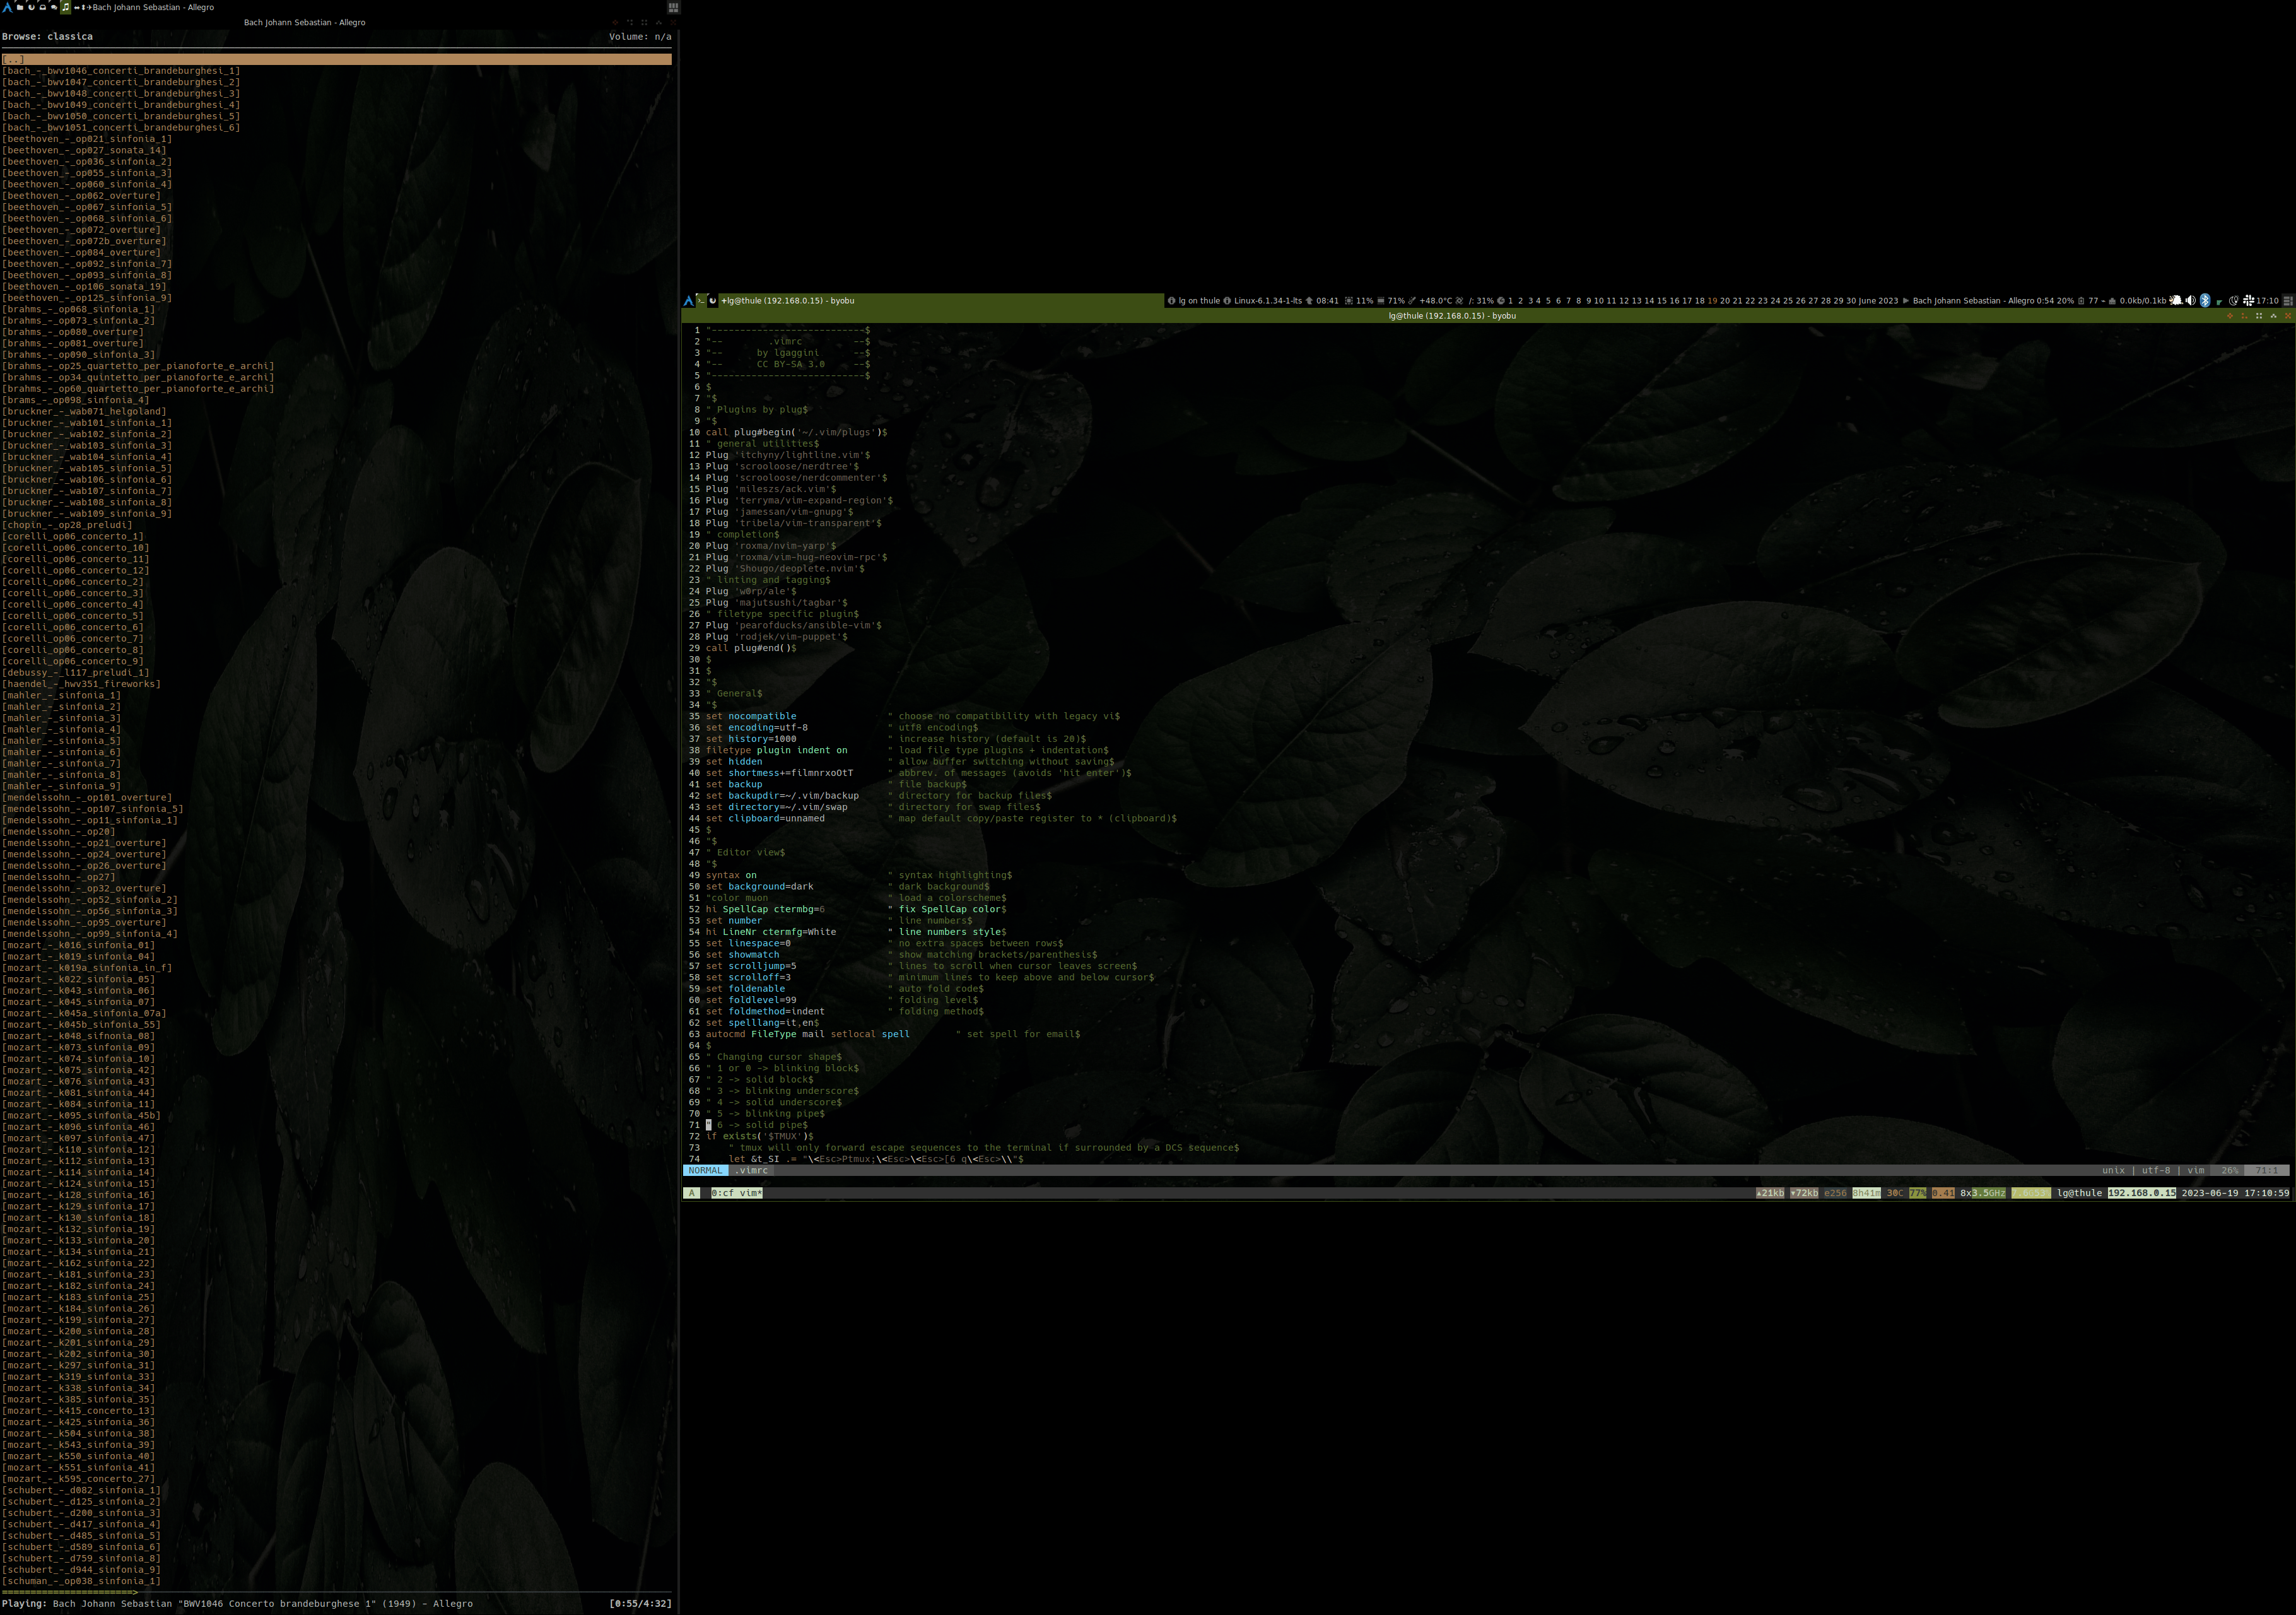Open the mail inbox workspace icon
This screenshot has width=2296, height=1615.
pyautogui.click(x=43, y=7)
